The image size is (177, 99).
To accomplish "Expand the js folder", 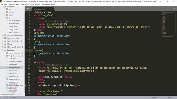I will pyautogui.click(x=4, y=18).
